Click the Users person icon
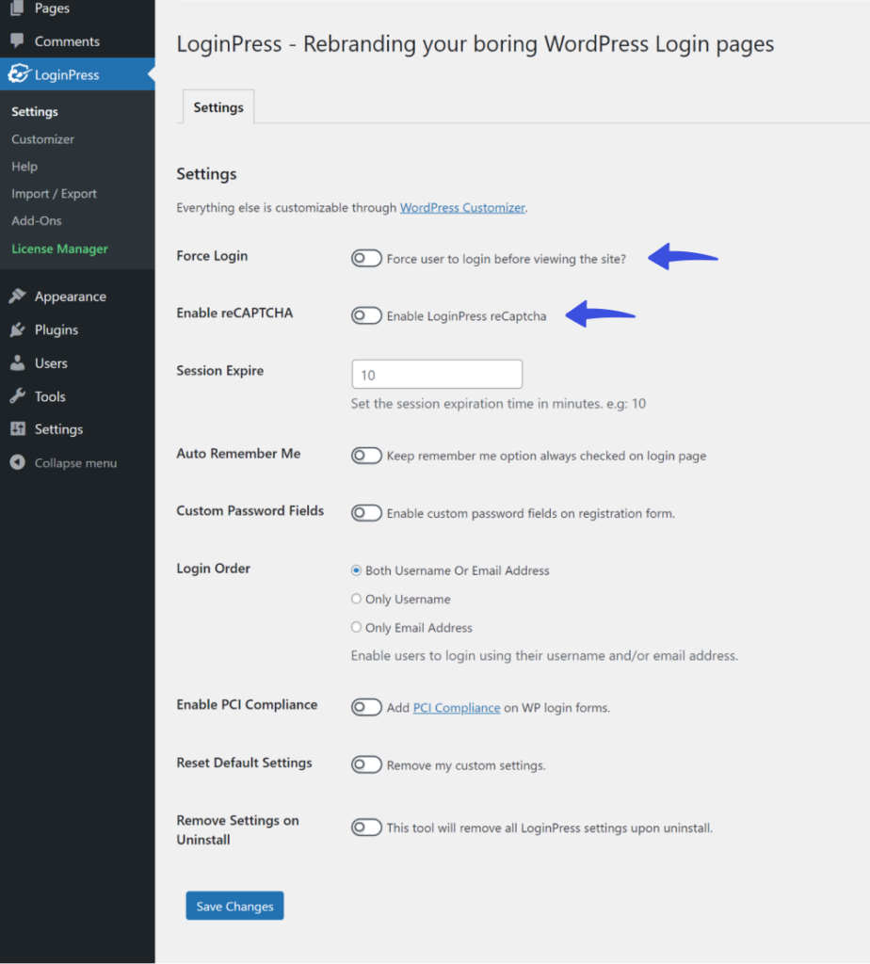 (x=17, y=362)
